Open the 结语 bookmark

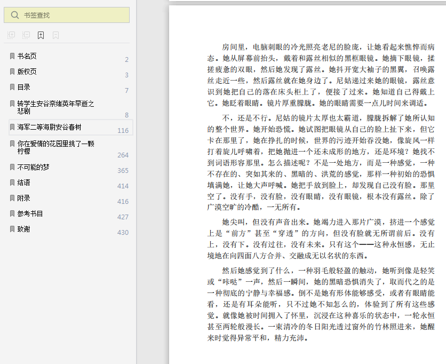[23, 183]
